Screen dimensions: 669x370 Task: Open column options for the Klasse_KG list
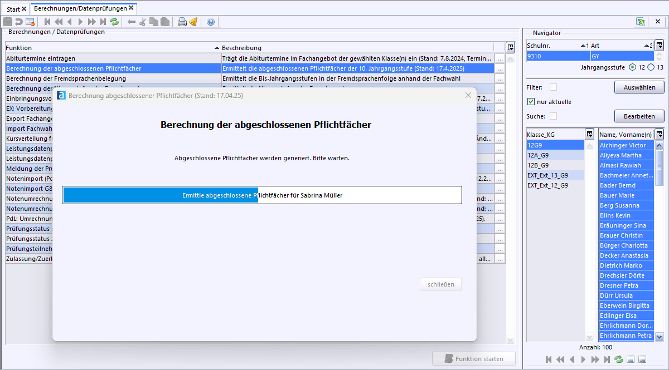(x=589, y=134)
